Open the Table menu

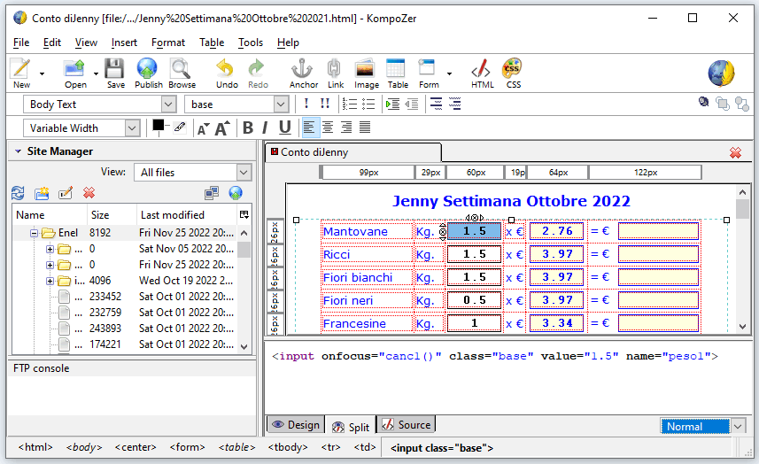coord(212,43)
